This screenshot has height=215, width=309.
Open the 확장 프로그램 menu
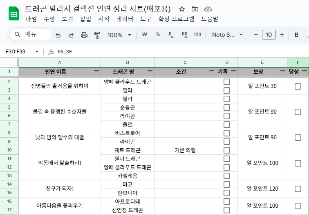click(176, 19)
